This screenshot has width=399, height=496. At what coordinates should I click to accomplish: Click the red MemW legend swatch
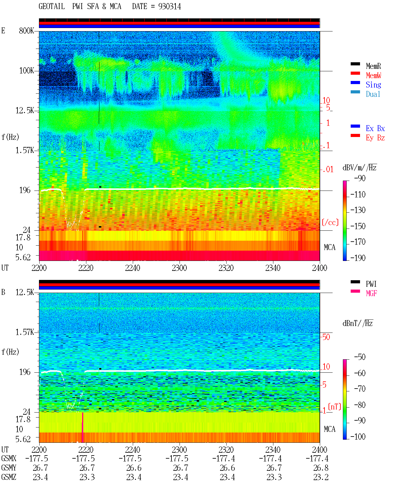tap(355, 73)
